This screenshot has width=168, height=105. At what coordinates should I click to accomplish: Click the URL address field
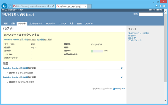[x=31, y=6]
